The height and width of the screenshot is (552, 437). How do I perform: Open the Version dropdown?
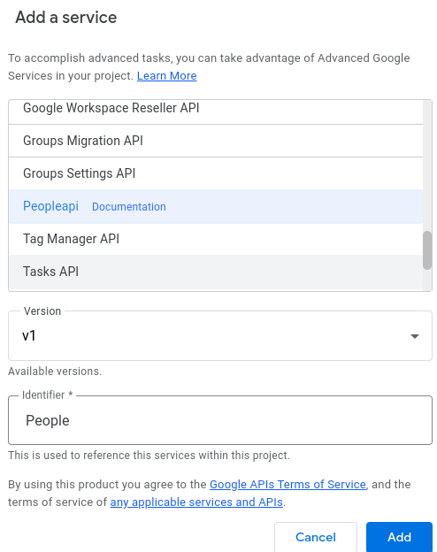(x=220, y=336)
